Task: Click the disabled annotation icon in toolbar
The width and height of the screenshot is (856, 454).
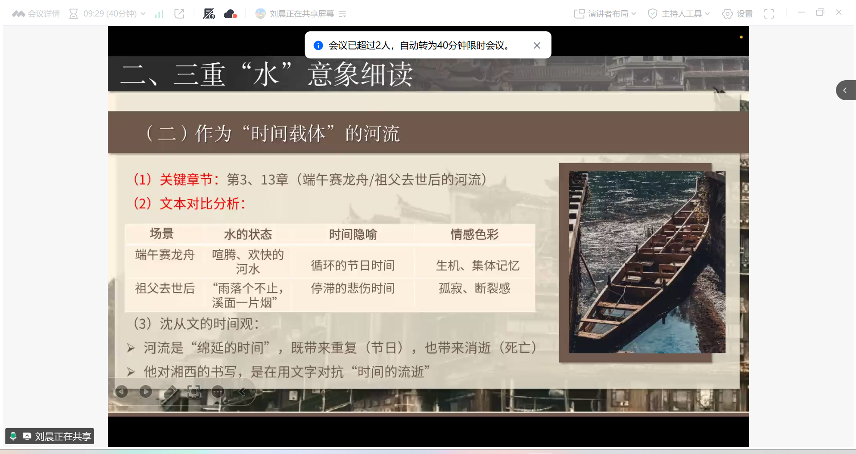Action: (209, 14)
